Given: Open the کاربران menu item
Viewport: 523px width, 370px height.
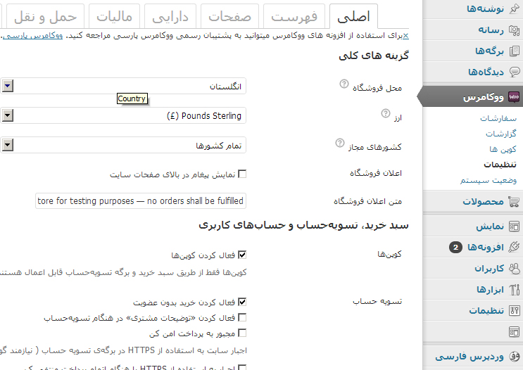Looking at the screenshot, I should 489,269.
